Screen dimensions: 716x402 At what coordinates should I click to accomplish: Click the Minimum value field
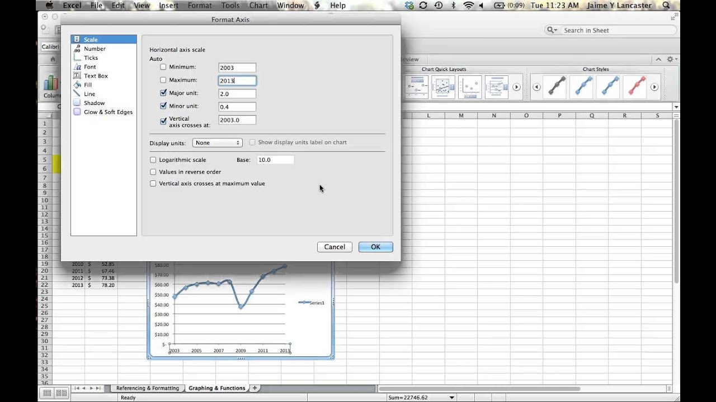point(237,68)
